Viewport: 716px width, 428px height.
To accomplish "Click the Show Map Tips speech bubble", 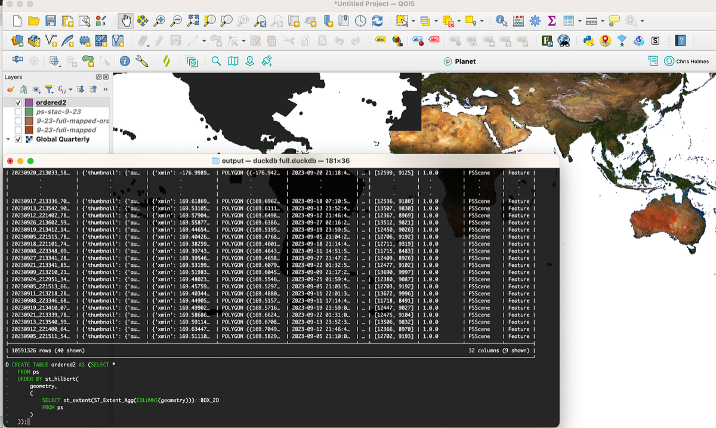I will pos(614,21).
